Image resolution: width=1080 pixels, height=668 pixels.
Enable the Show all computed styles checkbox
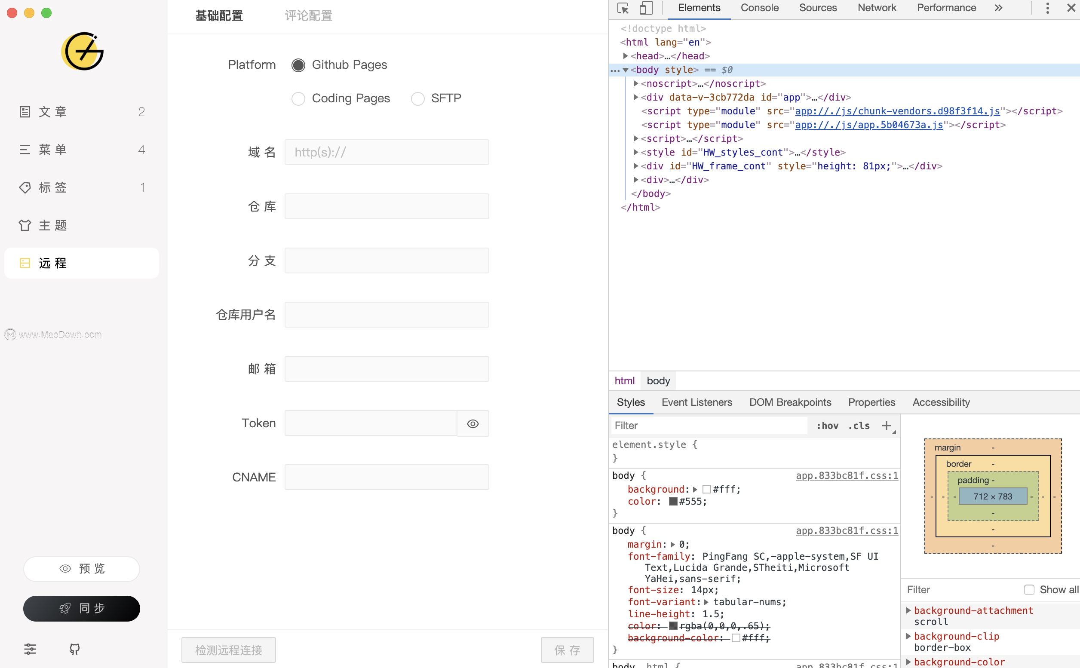(1029, 590)
